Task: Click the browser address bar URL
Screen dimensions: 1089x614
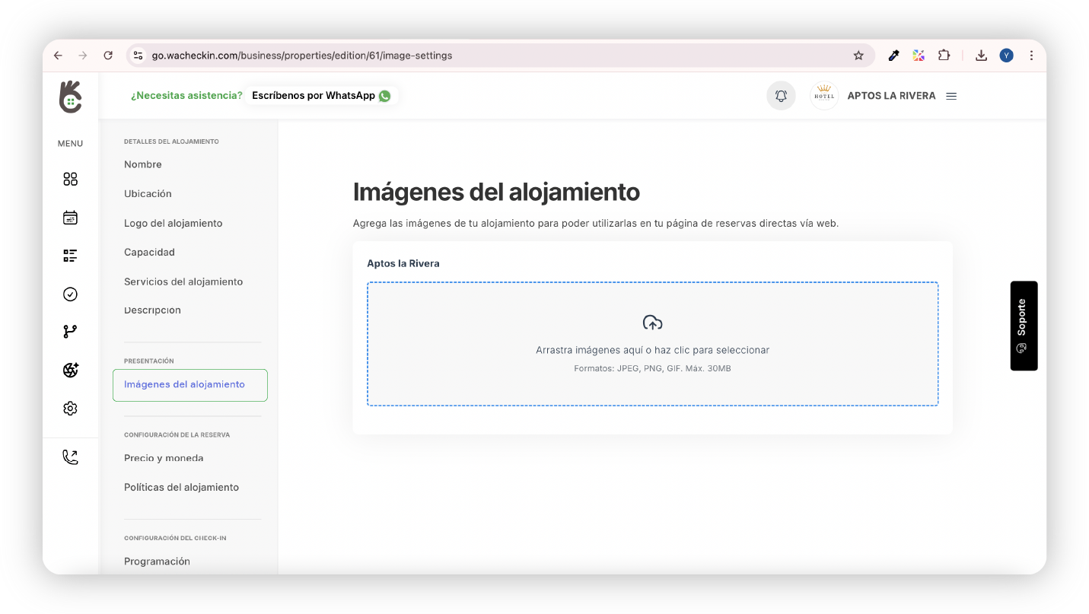Action: click(x=302, y=56)
